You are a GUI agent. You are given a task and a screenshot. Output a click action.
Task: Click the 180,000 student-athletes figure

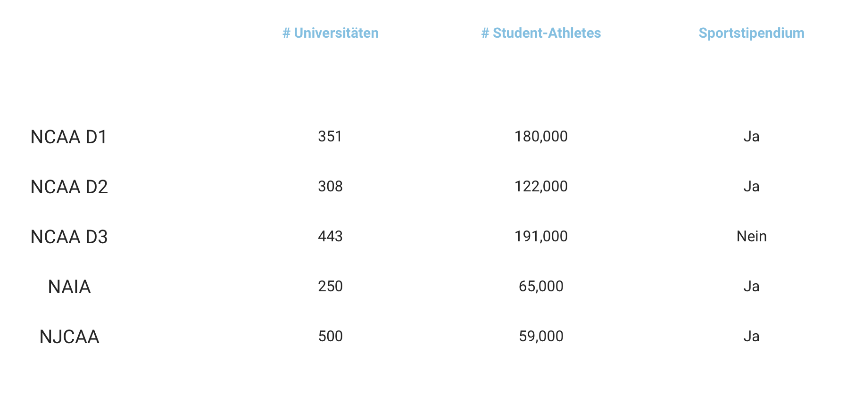click(x=541, y=137)
